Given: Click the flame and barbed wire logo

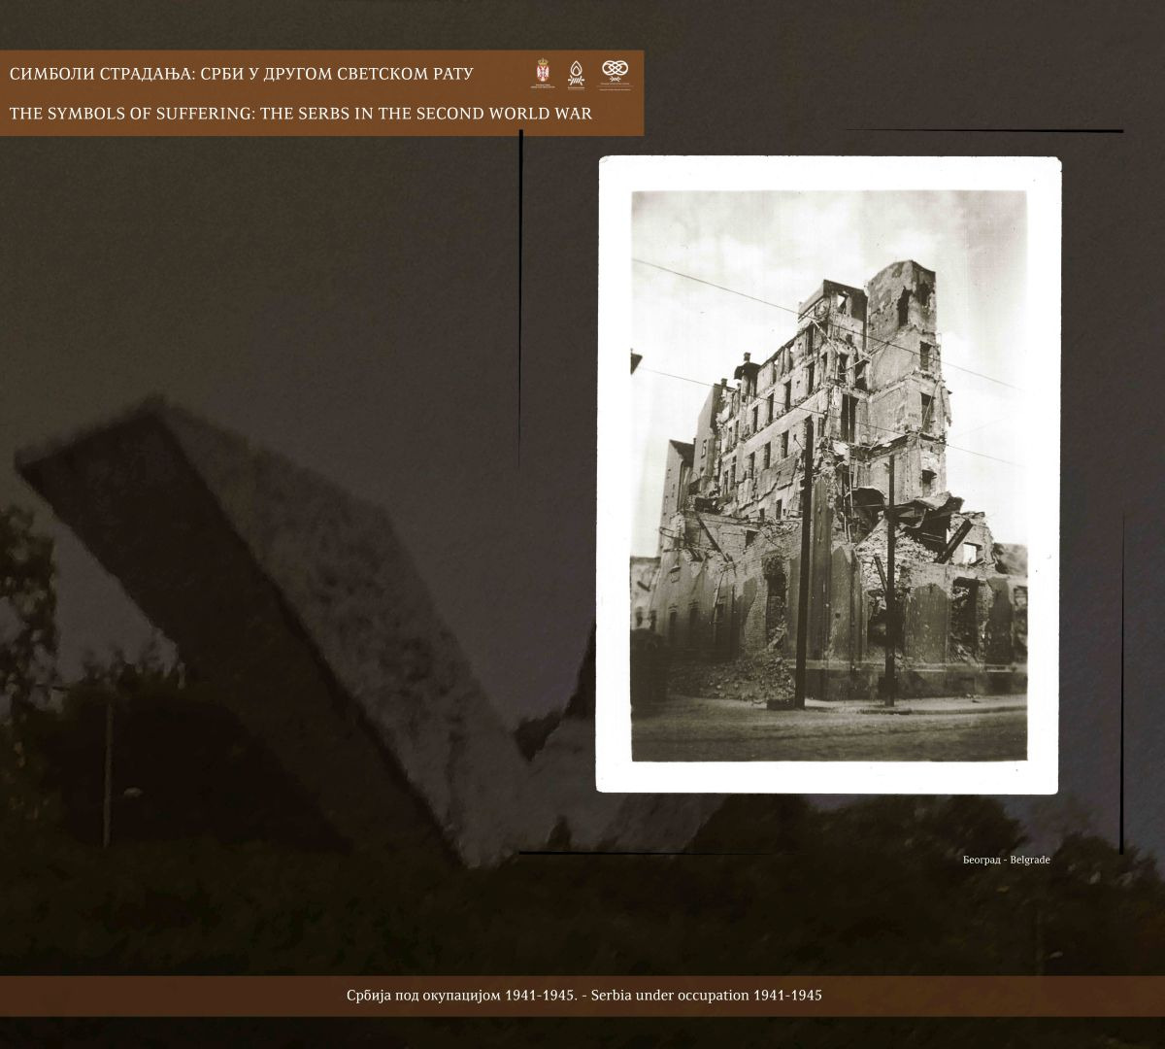Looking at the screenshot, I should click(576, 74).
